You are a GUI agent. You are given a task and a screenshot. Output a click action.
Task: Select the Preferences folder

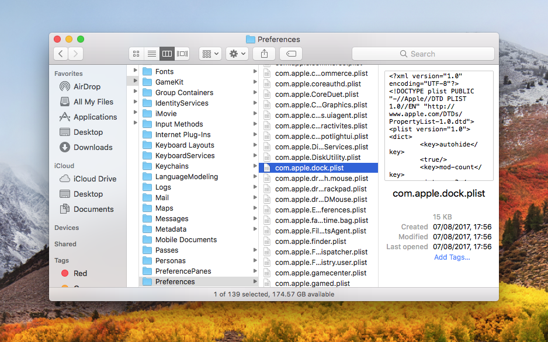(199, 282)
